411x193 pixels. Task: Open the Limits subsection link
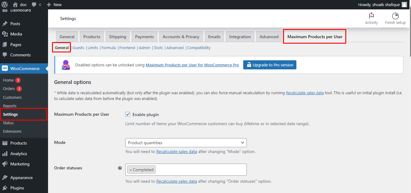(93, 48)
